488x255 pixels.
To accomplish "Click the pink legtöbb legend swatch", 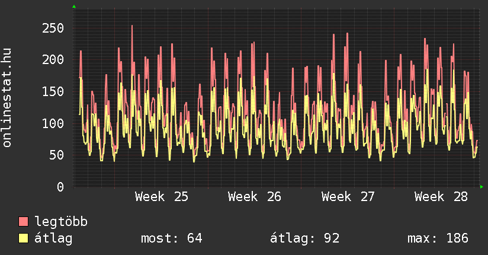I will click(x=23, y=221).
